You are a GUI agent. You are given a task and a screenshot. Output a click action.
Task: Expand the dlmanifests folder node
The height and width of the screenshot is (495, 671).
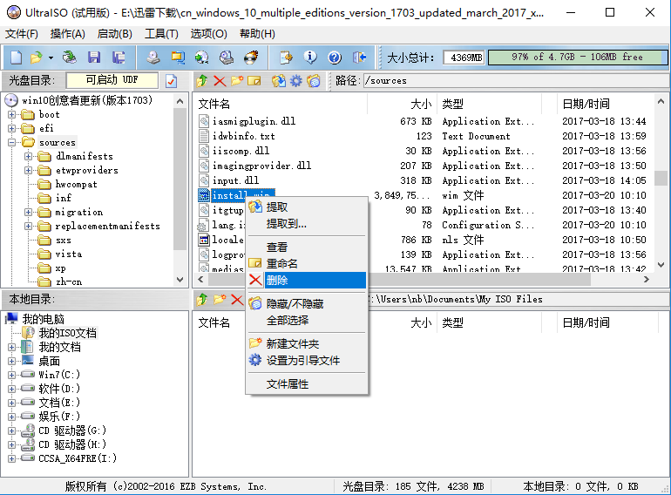(28, 157)
